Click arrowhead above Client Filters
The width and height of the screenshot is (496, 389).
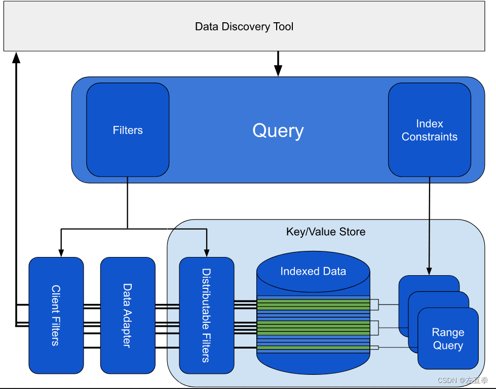61,253
